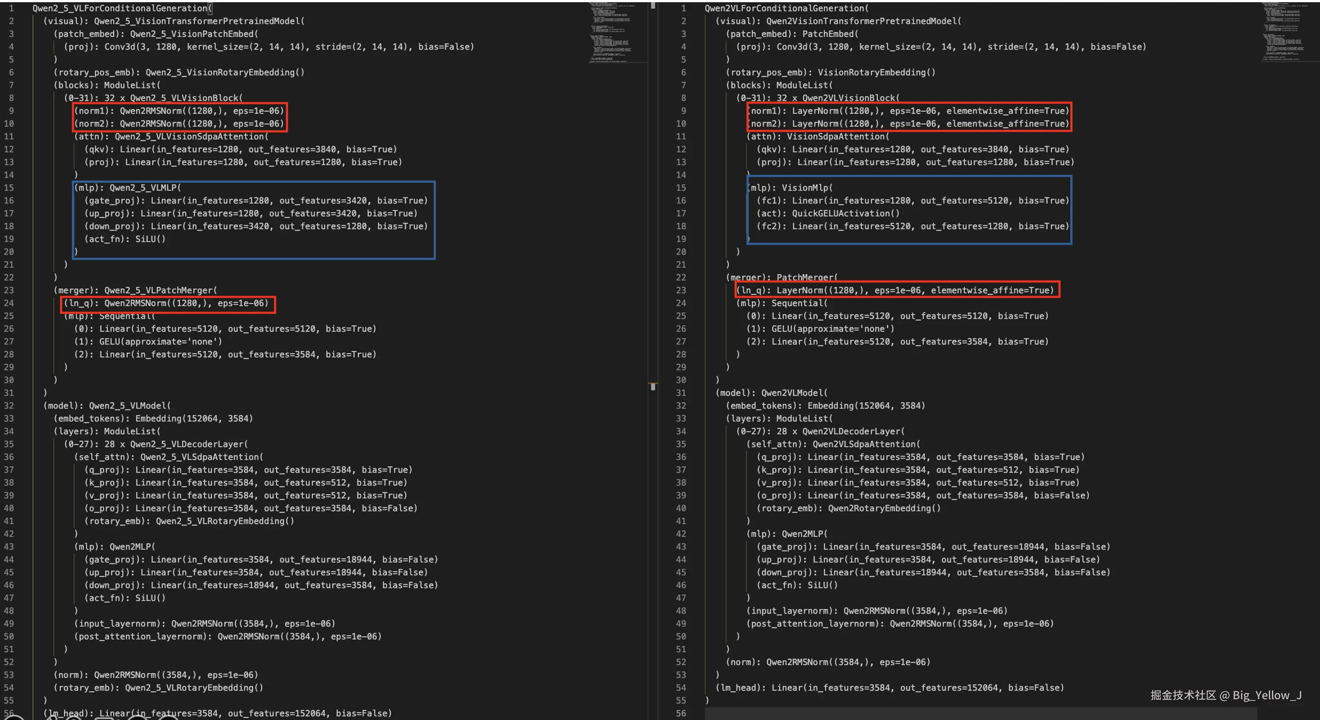Click the merger Qwen2_5_VLPatchMerger line
Screen dimensions: 1320x720
(135, 290)
